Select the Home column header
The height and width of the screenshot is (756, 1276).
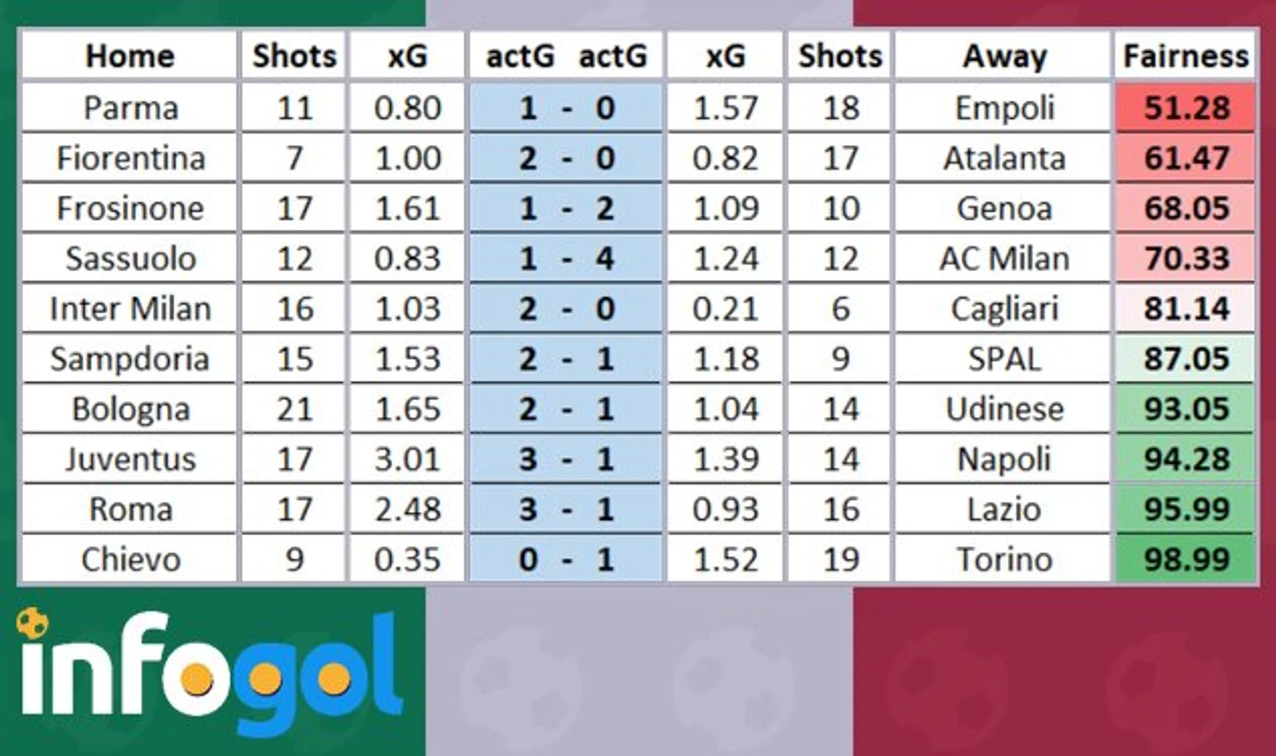click(129, 56)
